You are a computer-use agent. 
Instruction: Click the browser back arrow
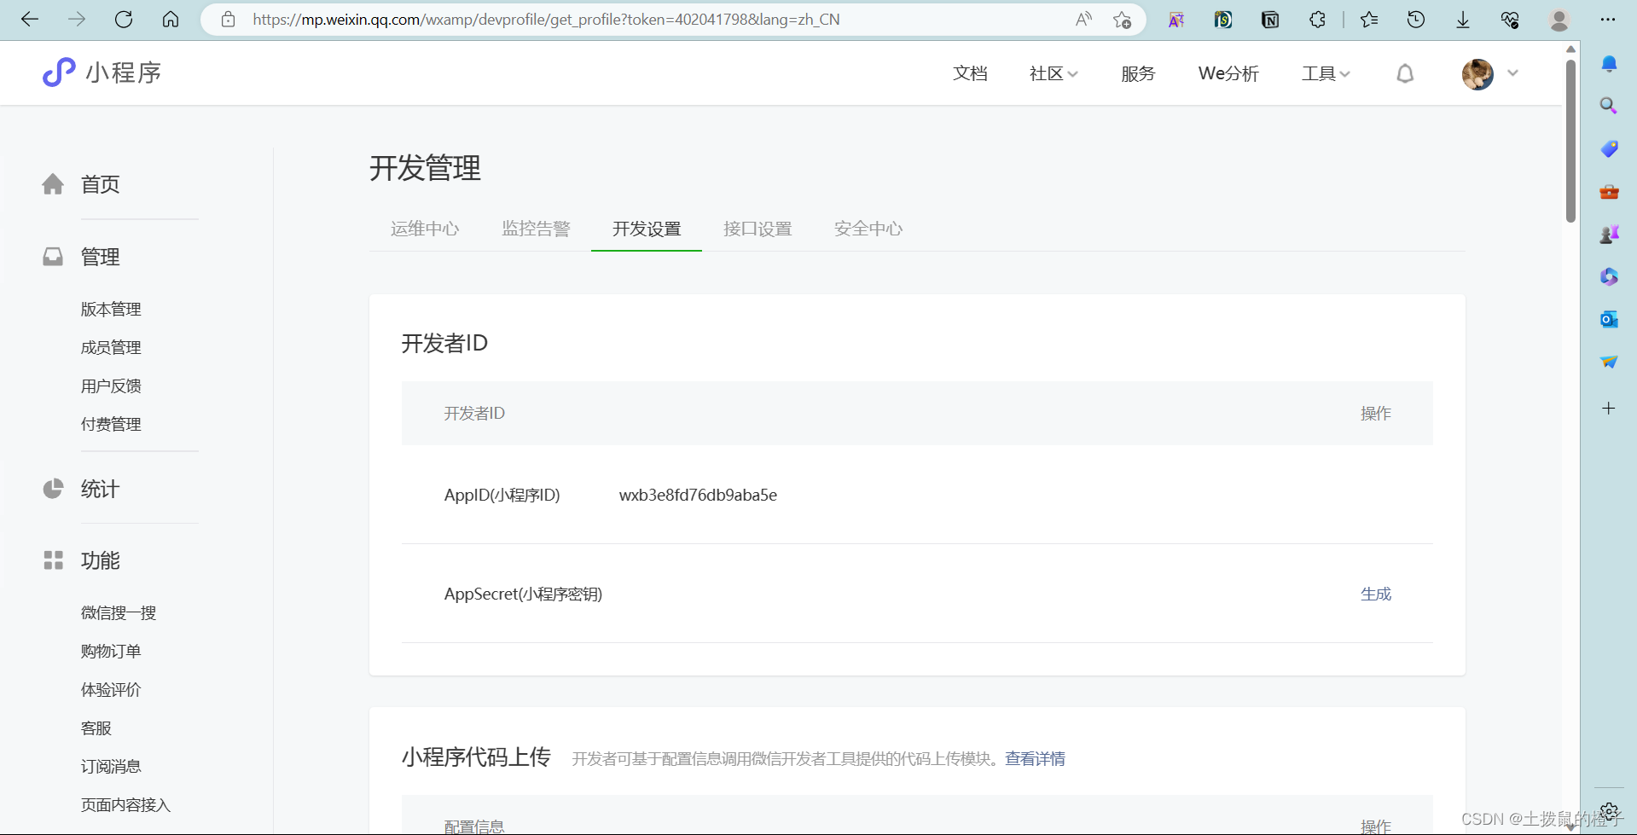30,19
